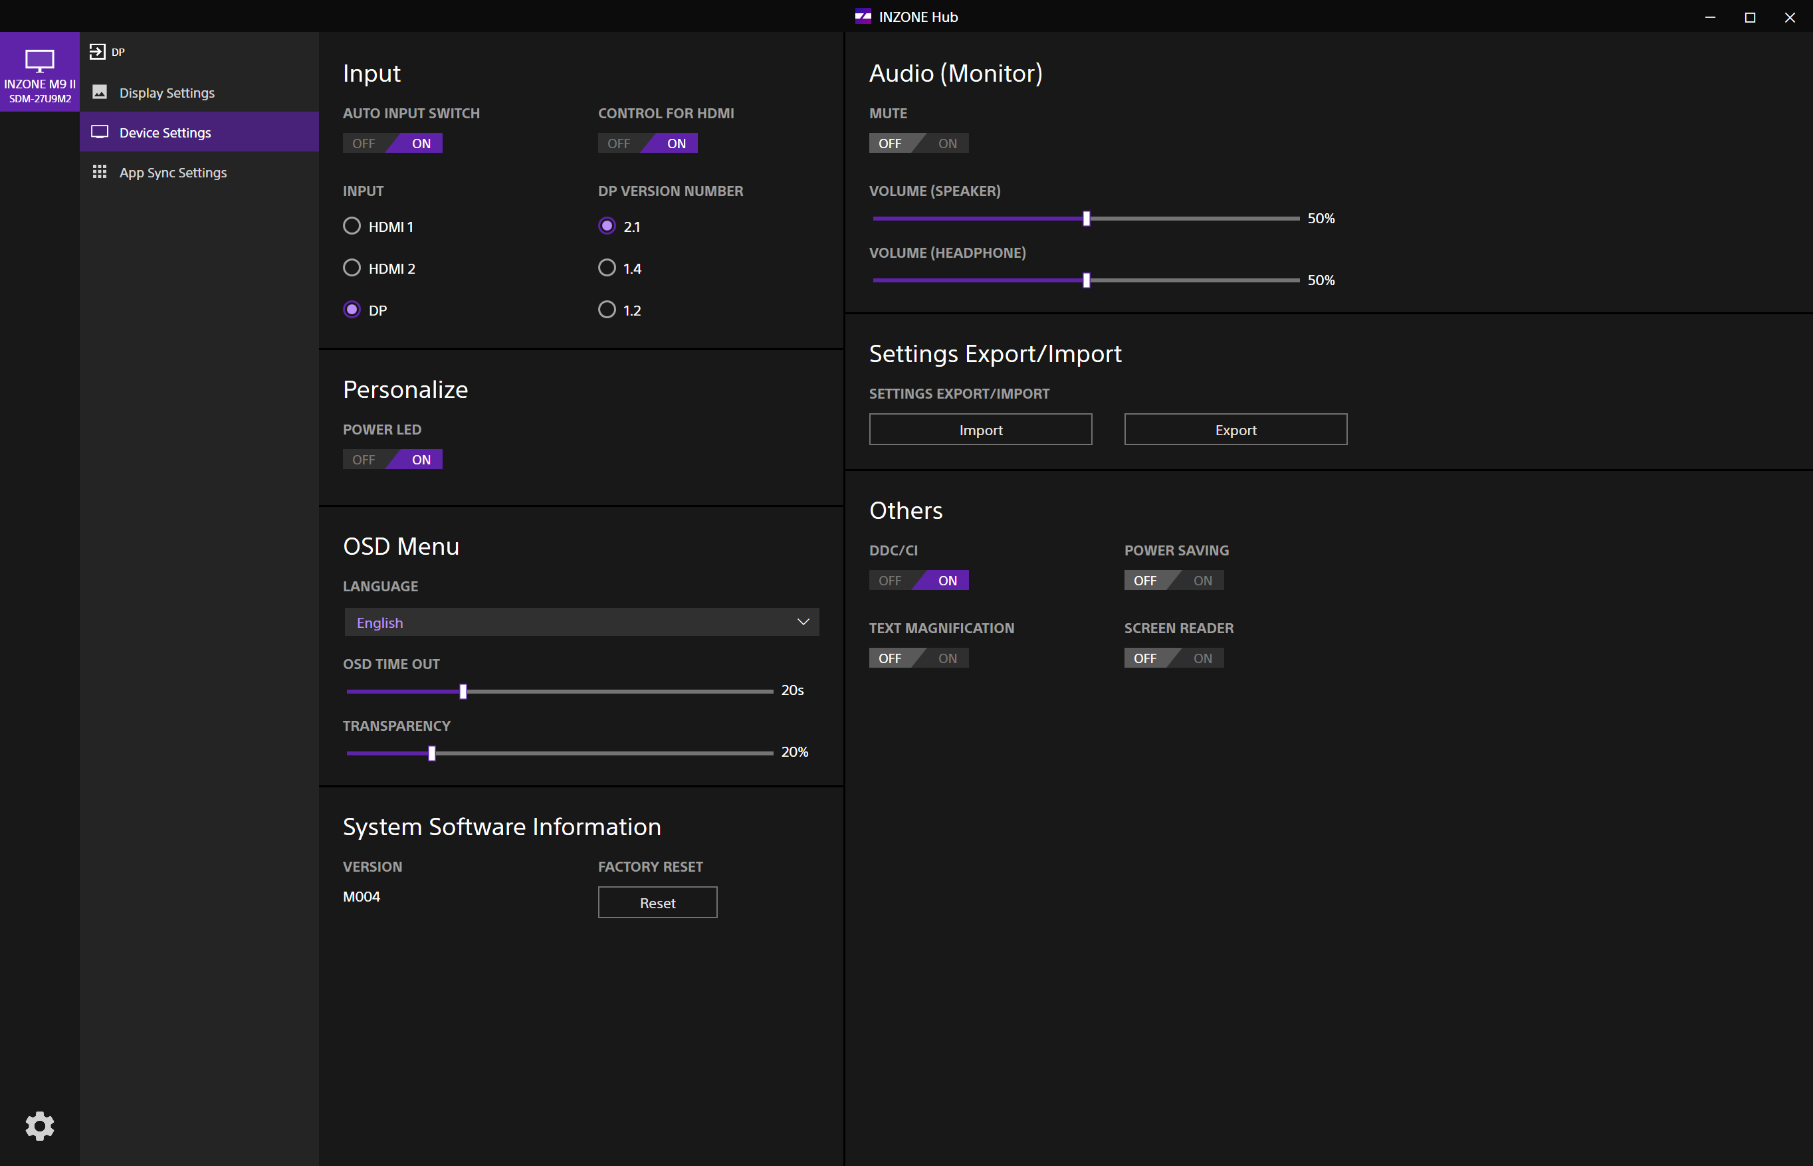Adjust the Volume (Speaker) slider handle
1813x1166 pixels.
(1087, 218)
